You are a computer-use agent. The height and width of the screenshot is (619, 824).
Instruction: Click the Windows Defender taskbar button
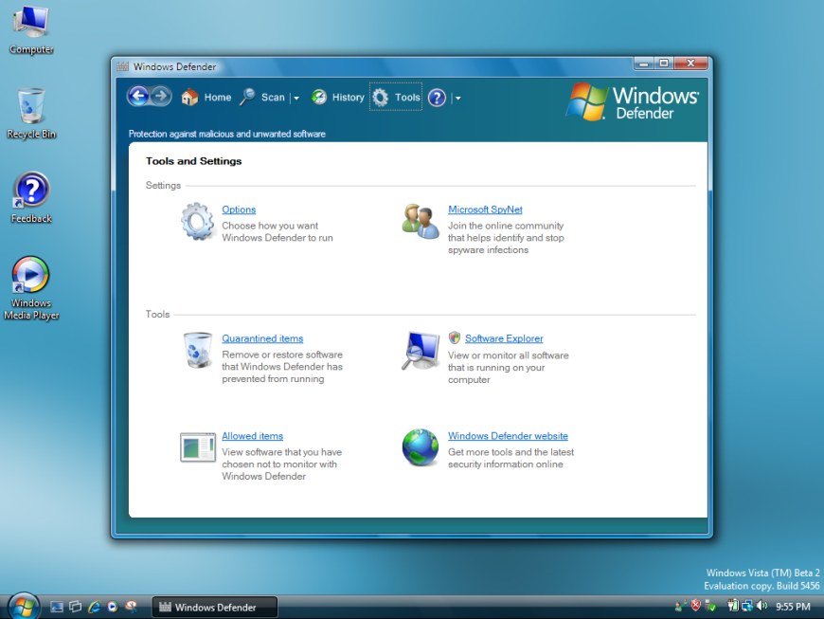pyautogui.click(x=214, y=607)
